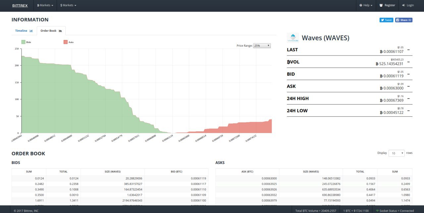Click the Socket Status wifi icon

[x=377, y=210]
